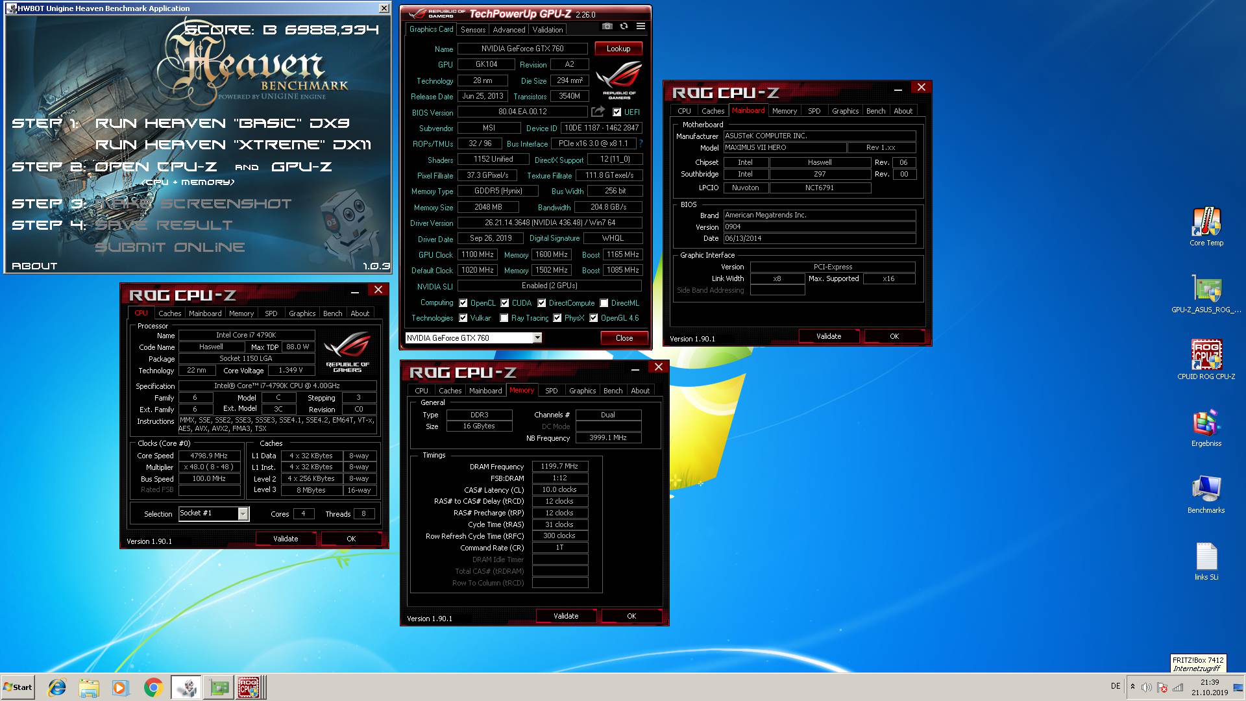1246x701 pixels.
Task: Open Windows Explorer from taskbar
Action: pos(89,687)
